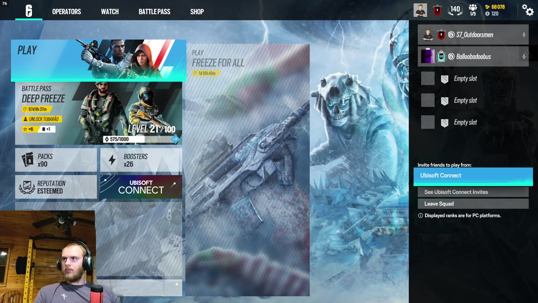Open the Battle Pass tab
538x303 pixels.
(x=154, y=12)
